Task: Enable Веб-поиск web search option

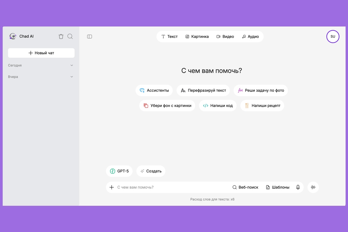Action: click(x=245, y=187)
